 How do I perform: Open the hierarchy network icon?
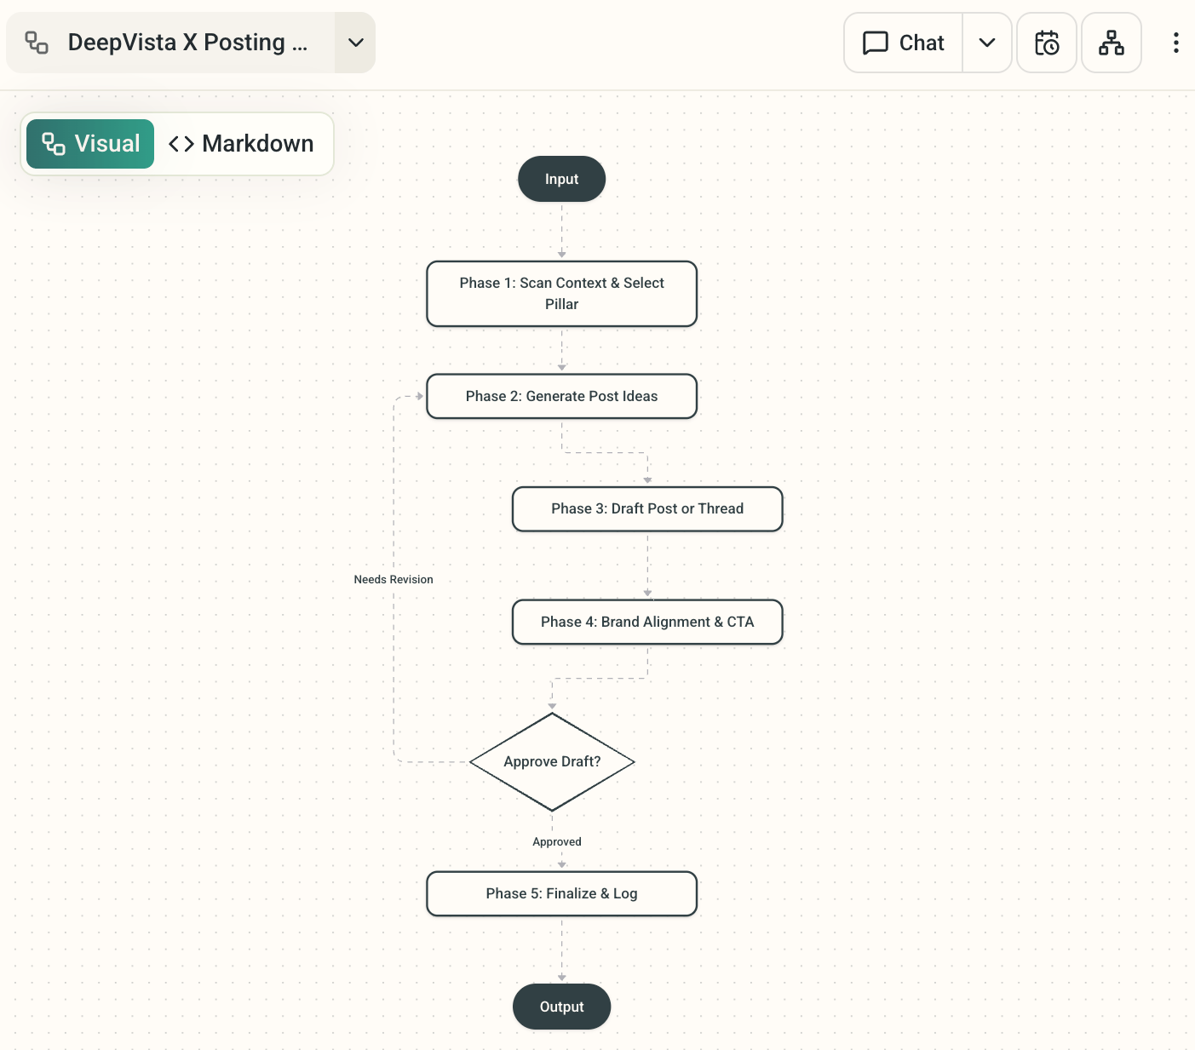[x=1112, y=43]
